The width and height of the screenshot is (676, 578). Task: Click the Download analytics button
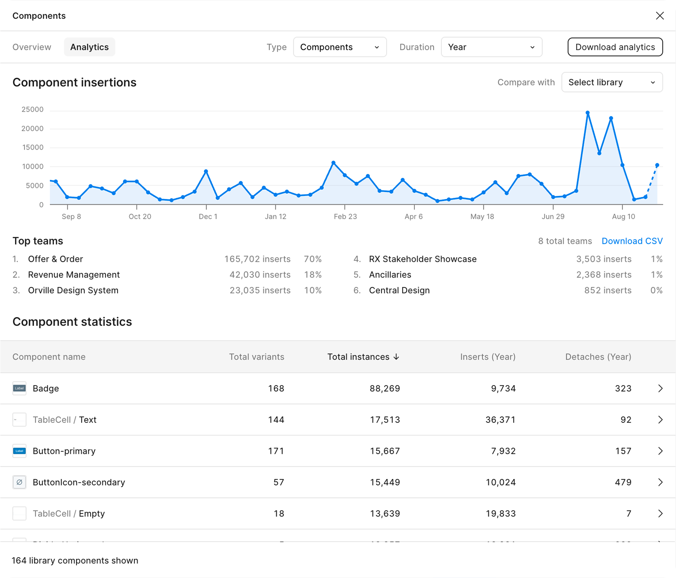point(615,47)
